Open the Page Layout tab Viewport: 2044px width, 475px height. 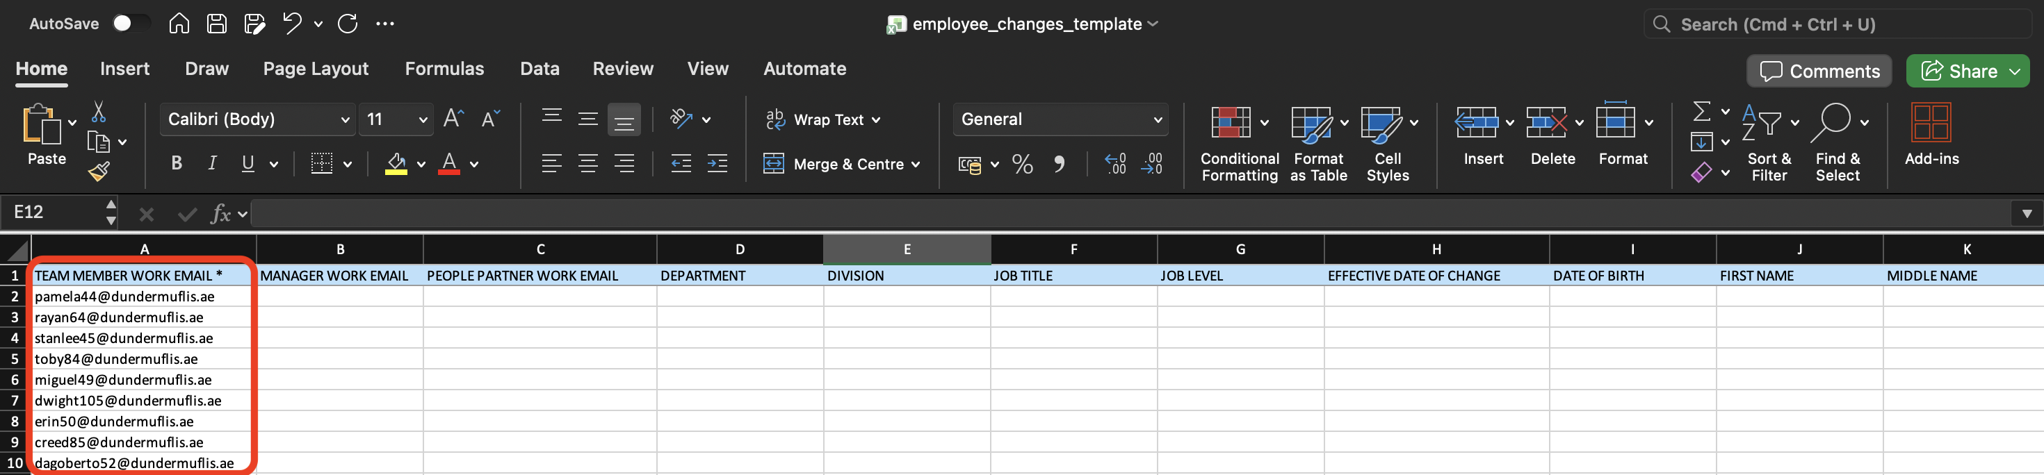tap(316, 69)
